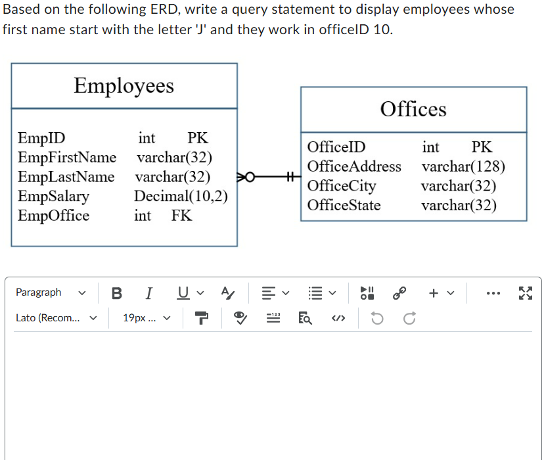Click the format painter tool
The image size is (544, 460).
[202, 317]
